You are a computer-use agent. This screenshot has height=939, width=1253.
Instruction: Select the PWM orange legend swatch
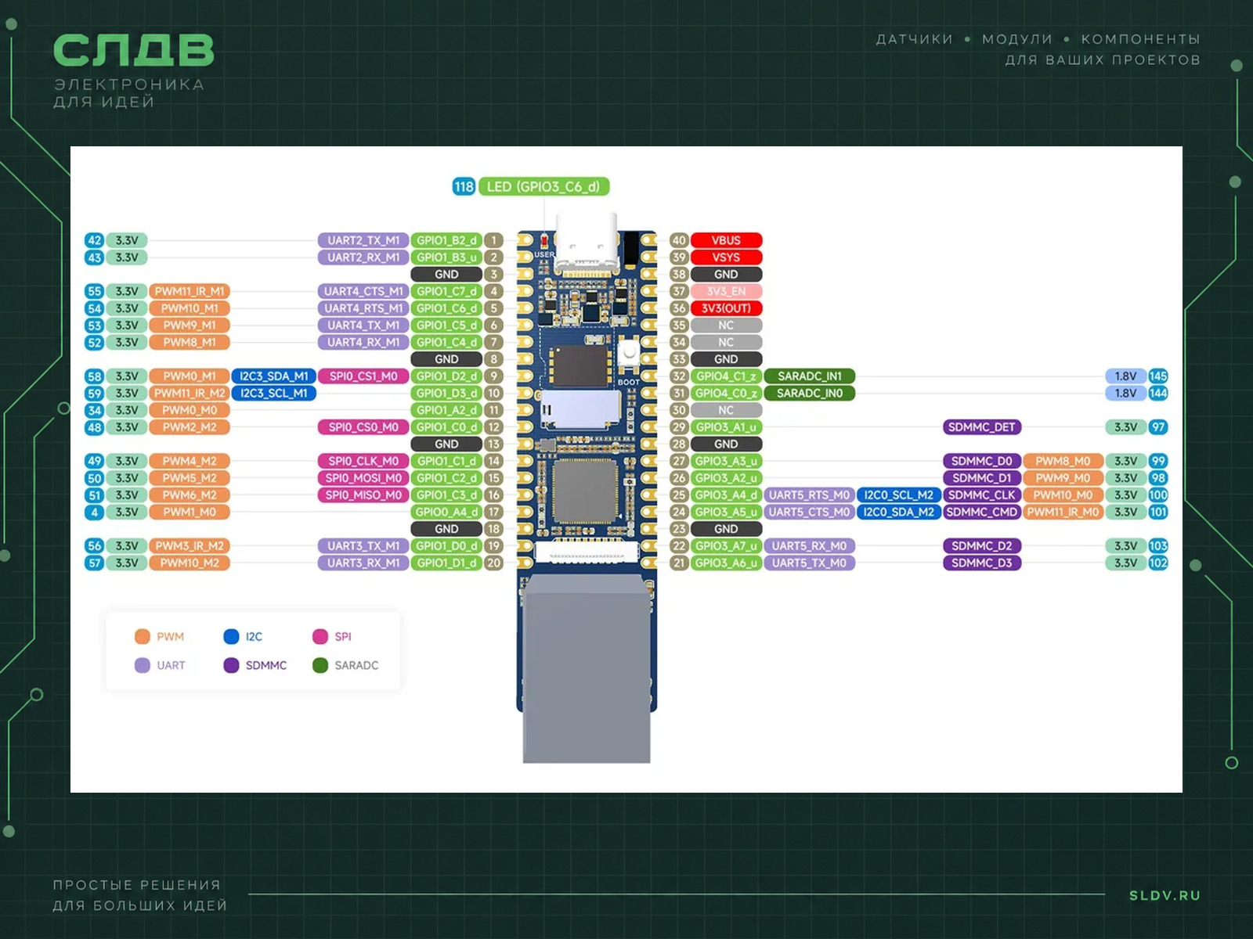pyautogui.click(x=142, y=636)
